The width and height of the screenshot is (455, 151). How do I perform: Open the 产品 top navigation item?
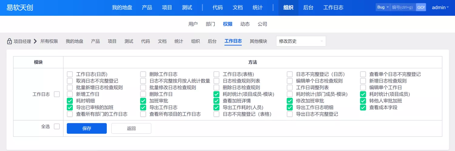pos(147,8)
